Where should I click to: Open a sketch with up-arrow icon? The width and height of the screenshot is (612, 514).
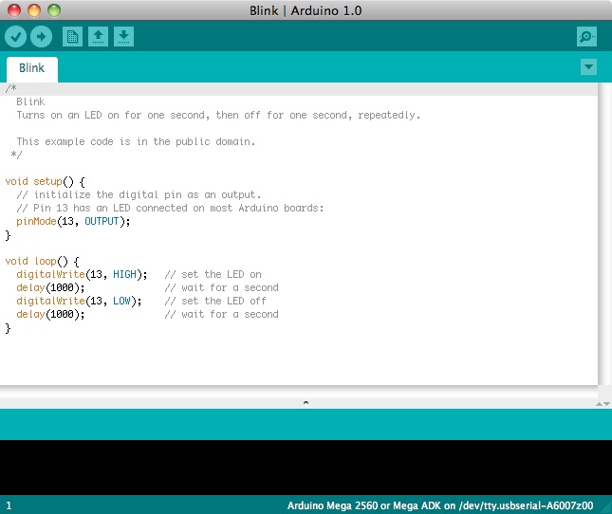[x=98, y=37]
